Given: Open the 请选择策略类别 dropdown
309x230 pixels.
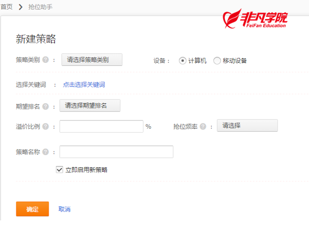Looking at the screenshot, I should (x=92, y=60).
